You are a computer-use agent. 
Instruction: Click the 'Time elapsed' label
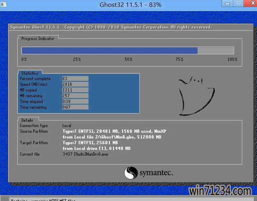(x=32, y=101)
